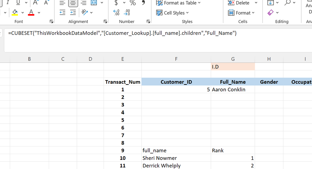Open Alignment settings dialog launcher
The width and height of the screenshot is (312, 169).
click(105, 22)
